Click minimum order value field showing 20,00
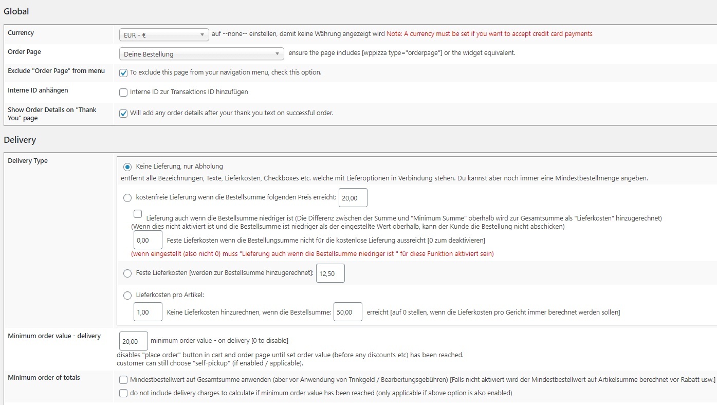 134,341
